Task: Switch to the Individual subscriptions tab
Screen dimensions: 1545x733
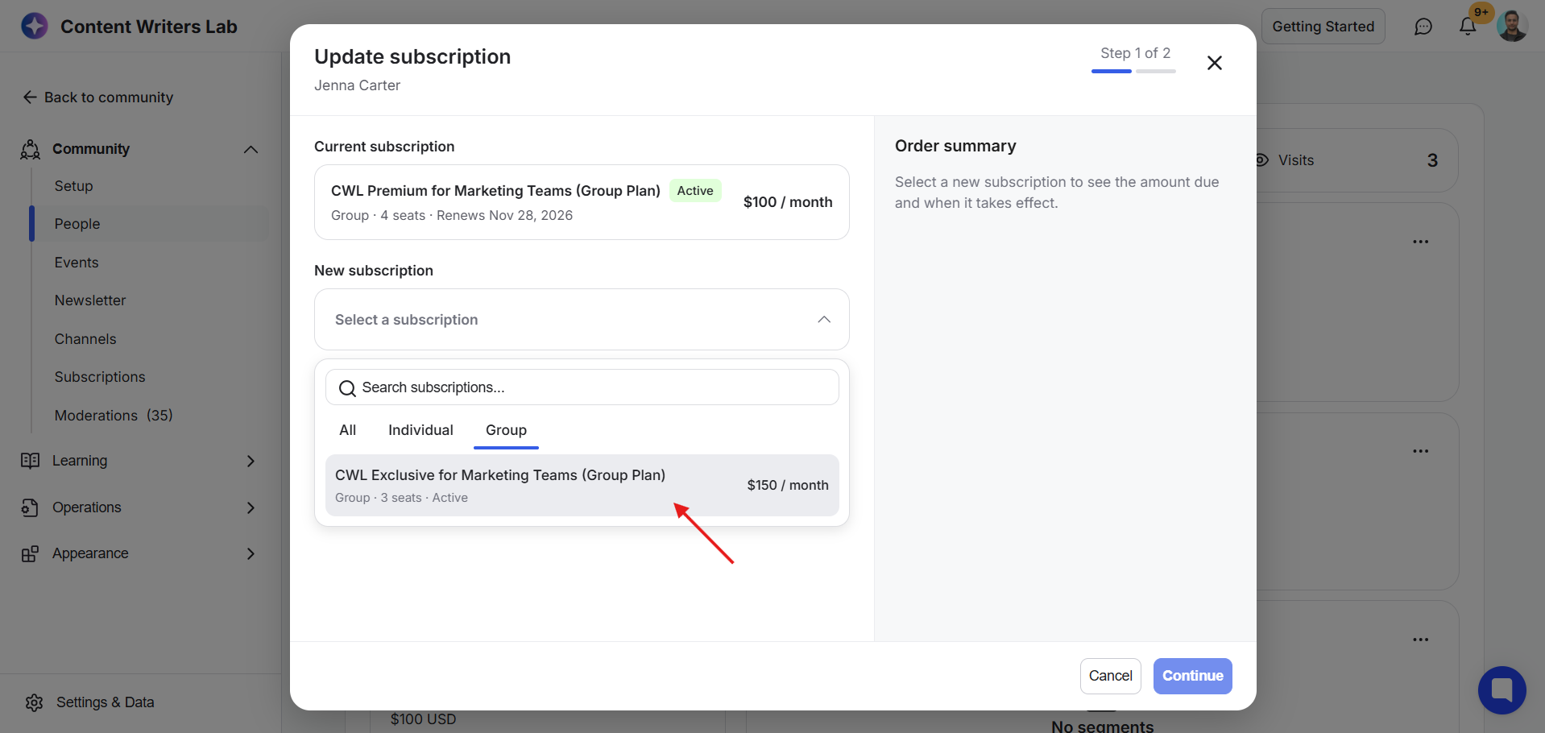Action: (x=420, y=430)
